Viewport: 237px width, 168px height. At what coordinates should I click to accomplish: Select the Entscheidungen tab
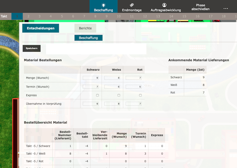(x=41, y=28)
